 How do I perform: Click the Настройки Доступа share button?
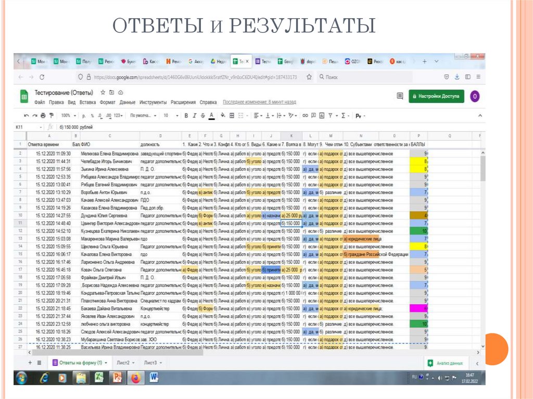pos(436,97)
